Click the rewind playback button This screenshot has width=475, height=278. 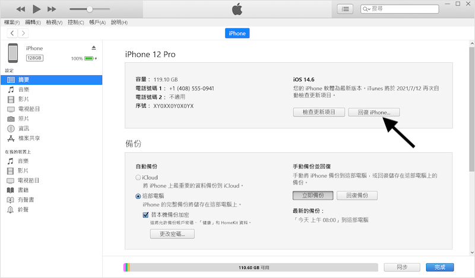pos(21,9)
